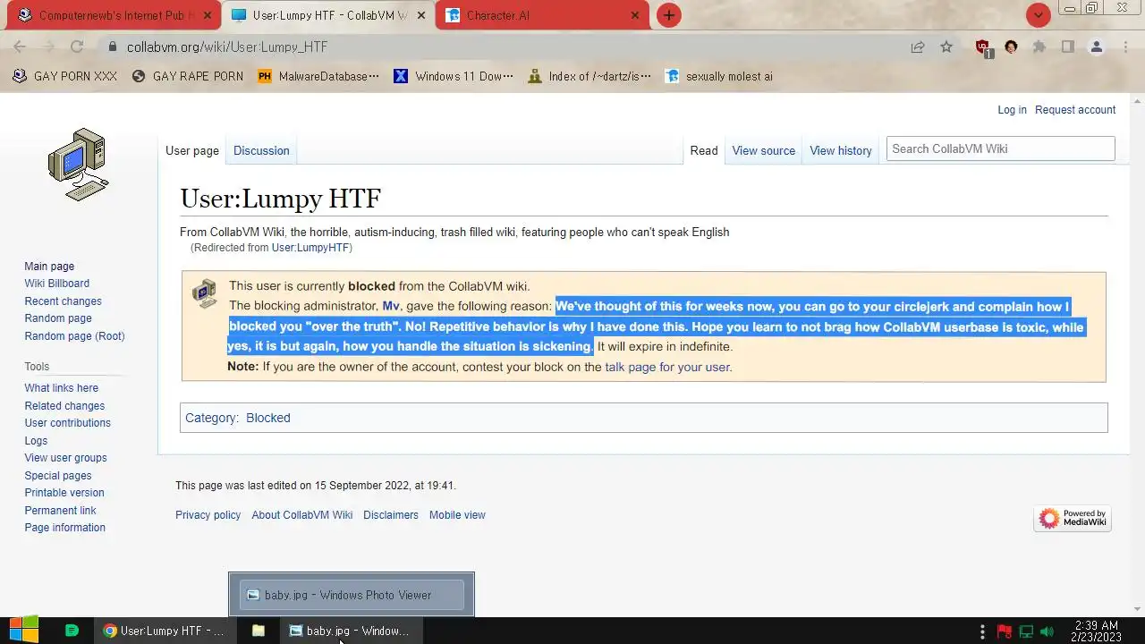1145x644 pixels.
Task: Open What links here
Action: tap(61, 388)
